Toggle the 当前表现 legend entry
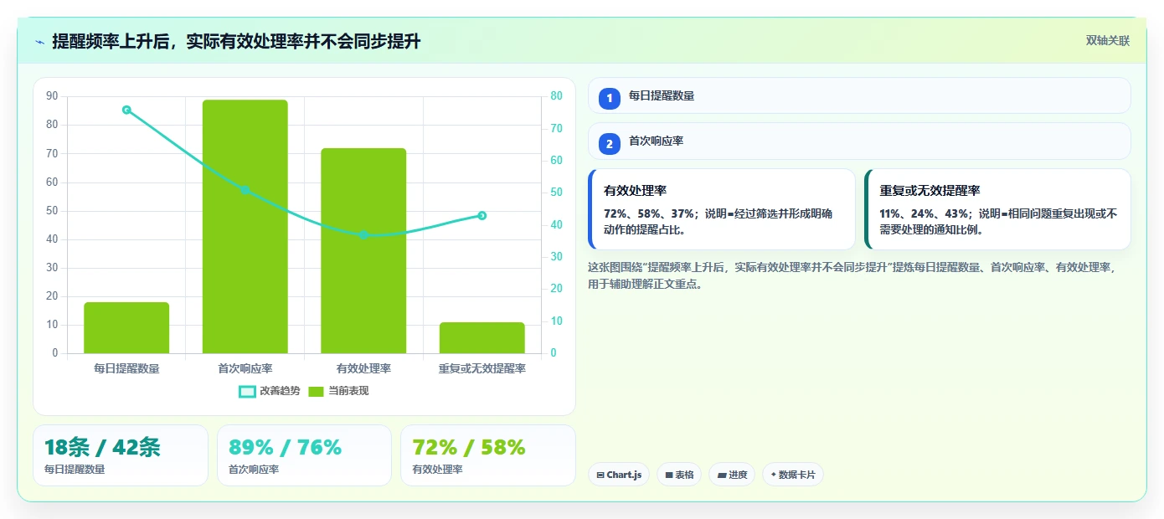The width and height of the screenshot is (1164, 519). pos(338,391)
